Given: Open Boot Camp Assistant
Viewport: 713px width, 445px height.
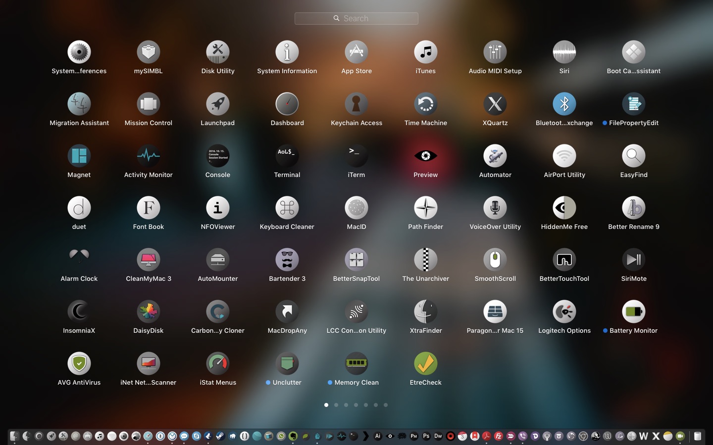Looking at the screenshot, I should [634, 52].
